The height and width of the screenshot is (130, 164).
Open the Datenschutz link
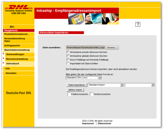[104, 123]
